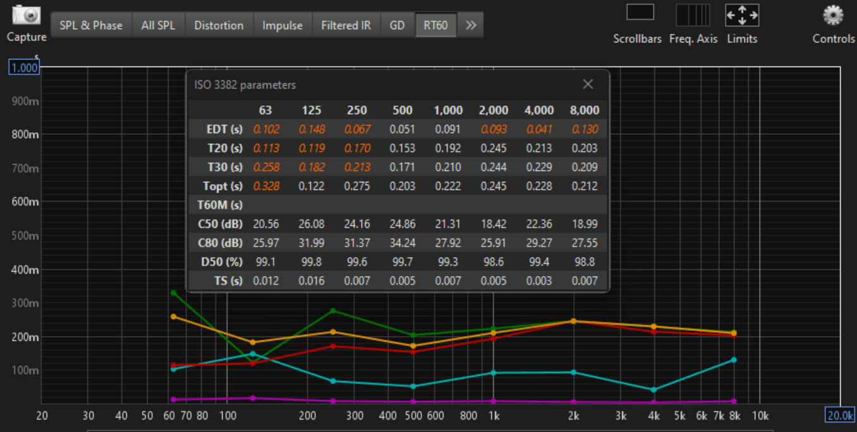Click the T60M (s) row label
This screenshot has width=857, height=432.
(x=220, y=205)
